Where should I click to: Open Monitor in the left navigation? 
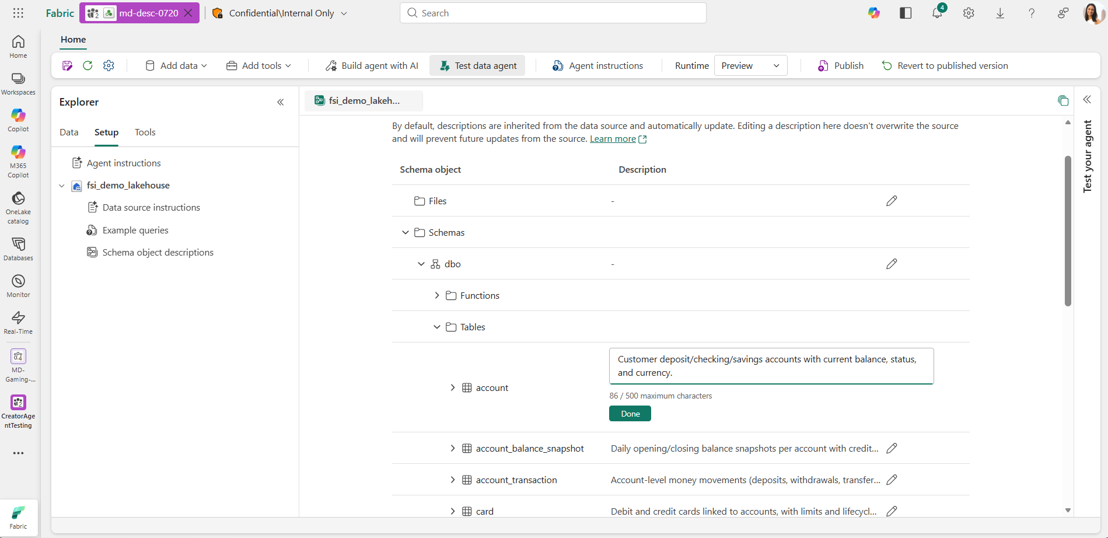pos(18,286)
